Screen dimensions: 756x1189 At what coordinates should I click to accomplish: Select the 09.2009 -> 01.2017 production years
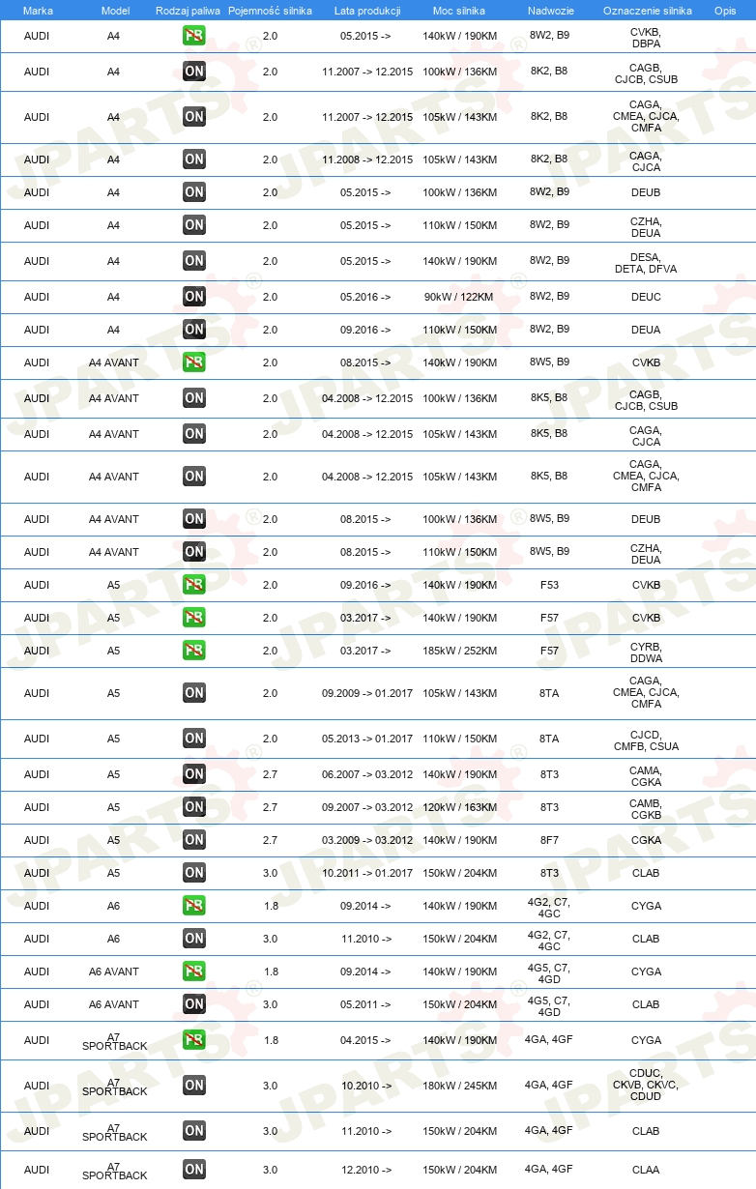pos(367,693)
